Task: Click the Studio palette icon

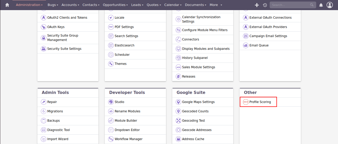Action: tap(111, 102)
